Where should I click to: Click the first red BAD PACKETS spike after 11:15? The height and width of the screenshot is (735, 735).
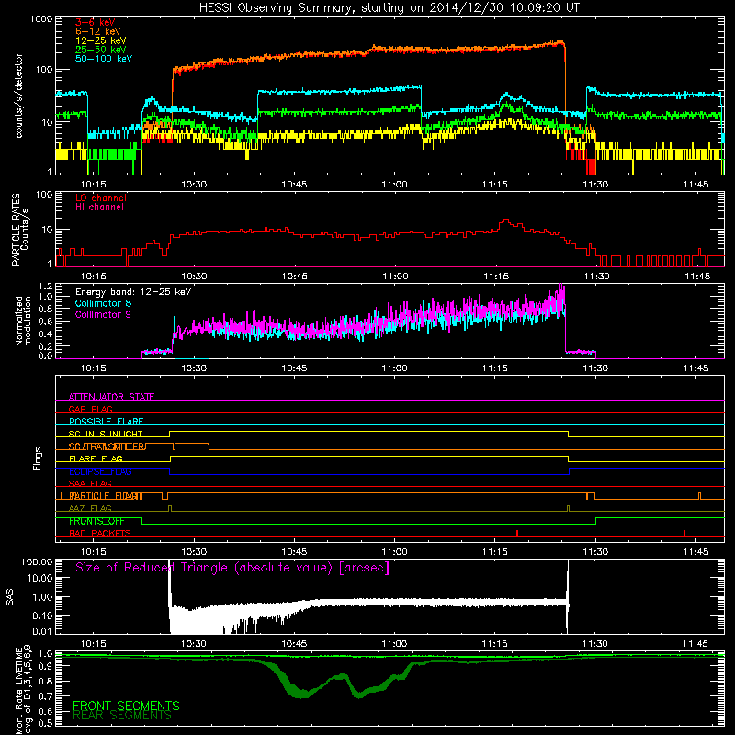click(517, 533)
